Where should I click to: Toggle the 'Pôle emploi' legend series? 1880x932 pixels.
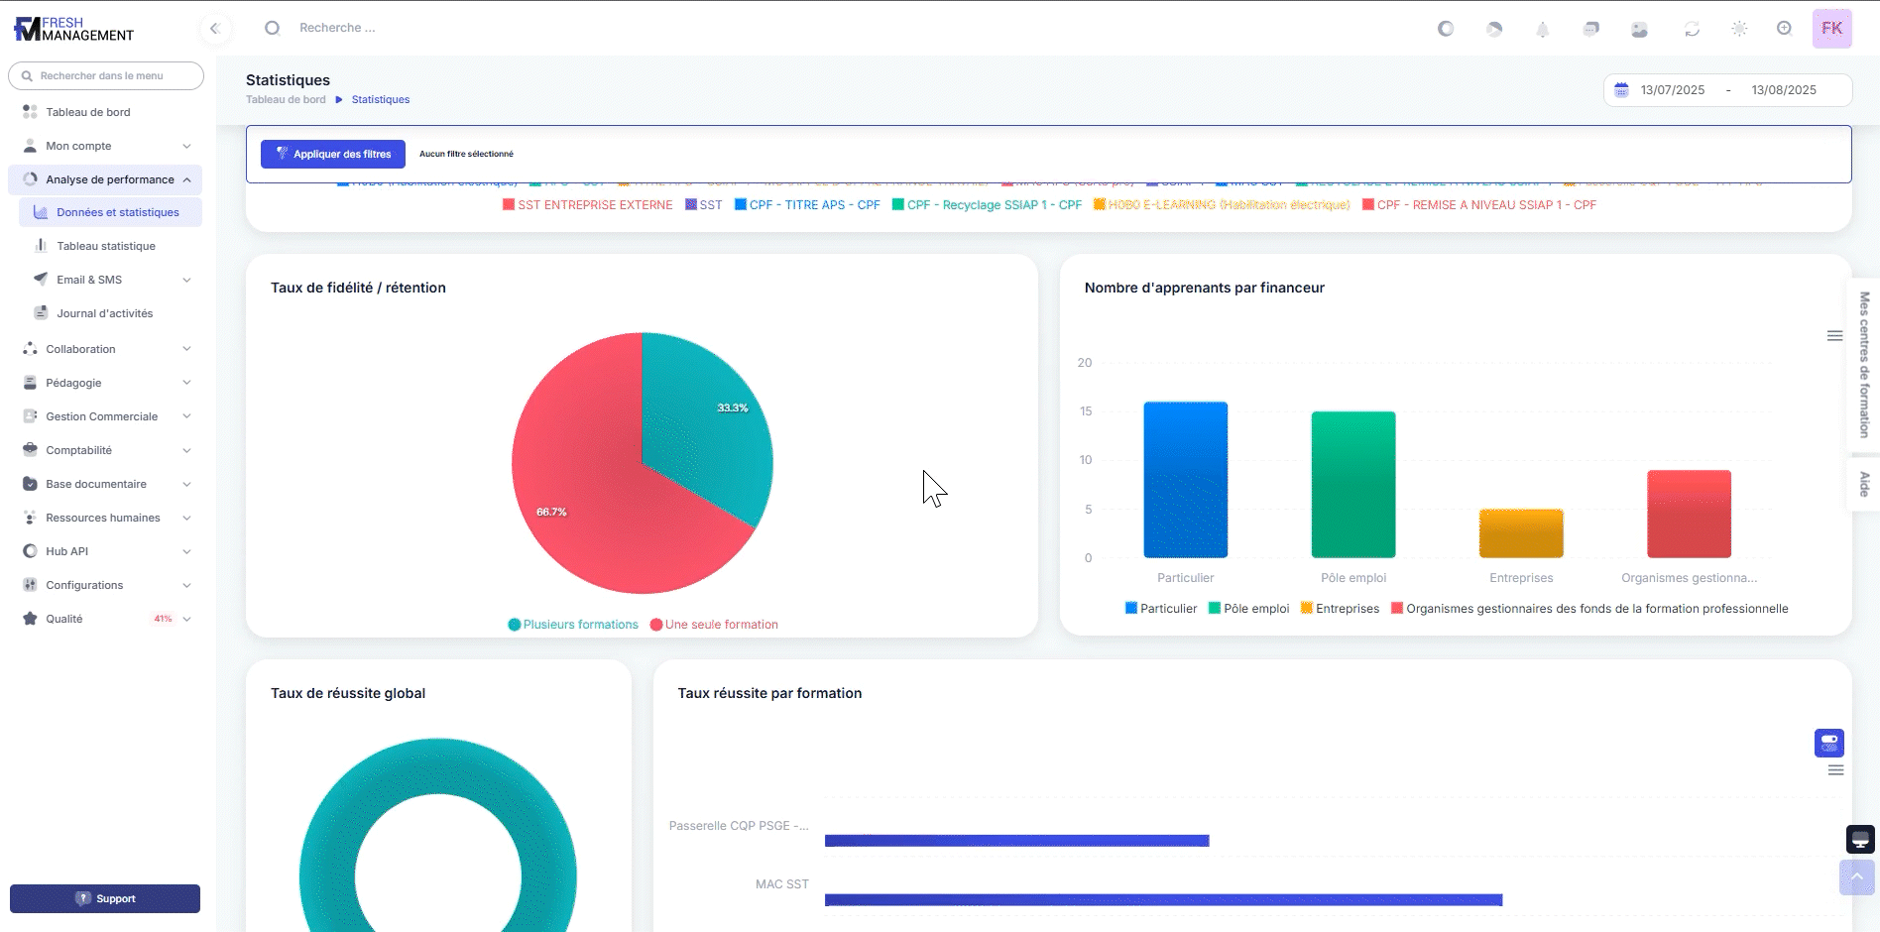pyautogui.click(x=1248, y=609)
